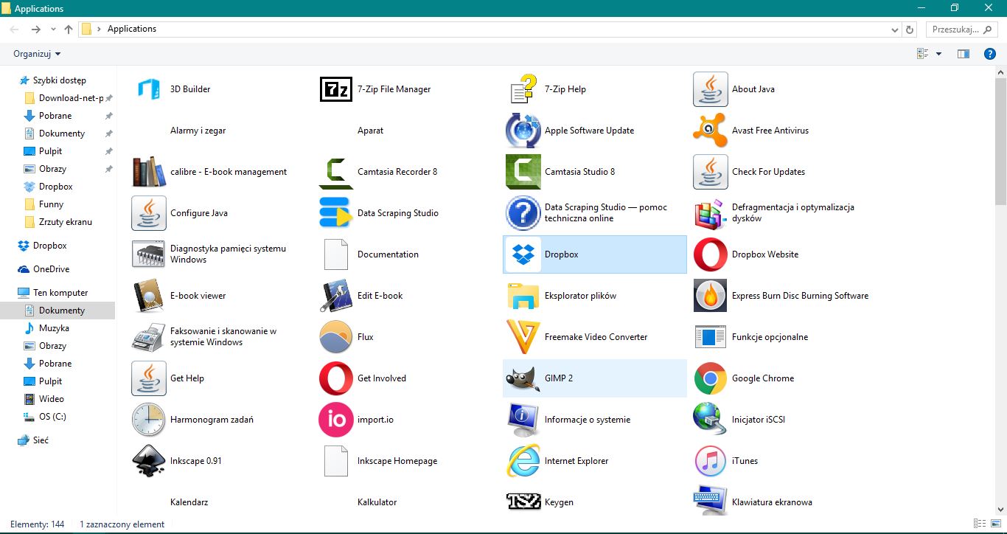The image size is (1007, 534).
Task: Select the Freemake Video Converter icon
Action: [x=523, y=337]
